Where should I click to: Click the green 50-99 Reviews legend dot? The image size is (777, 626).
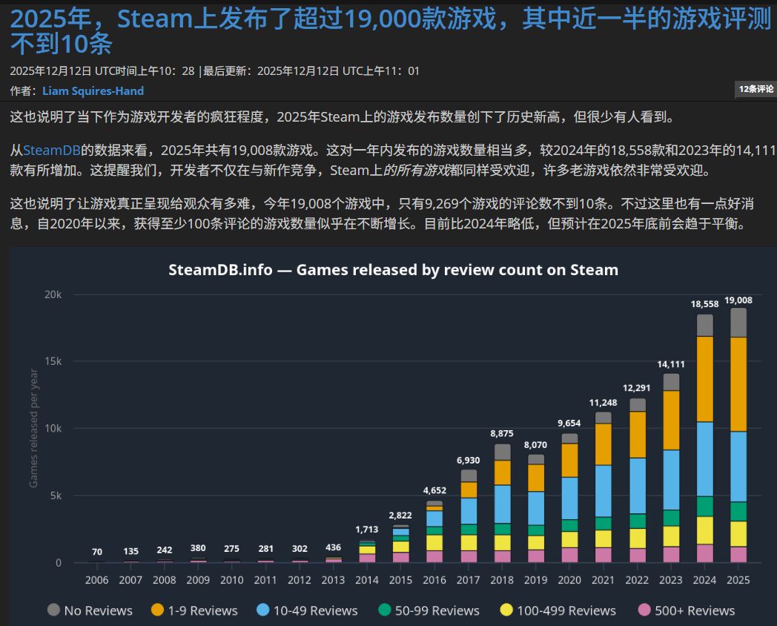pyautogui.click(x=385, y=610)
